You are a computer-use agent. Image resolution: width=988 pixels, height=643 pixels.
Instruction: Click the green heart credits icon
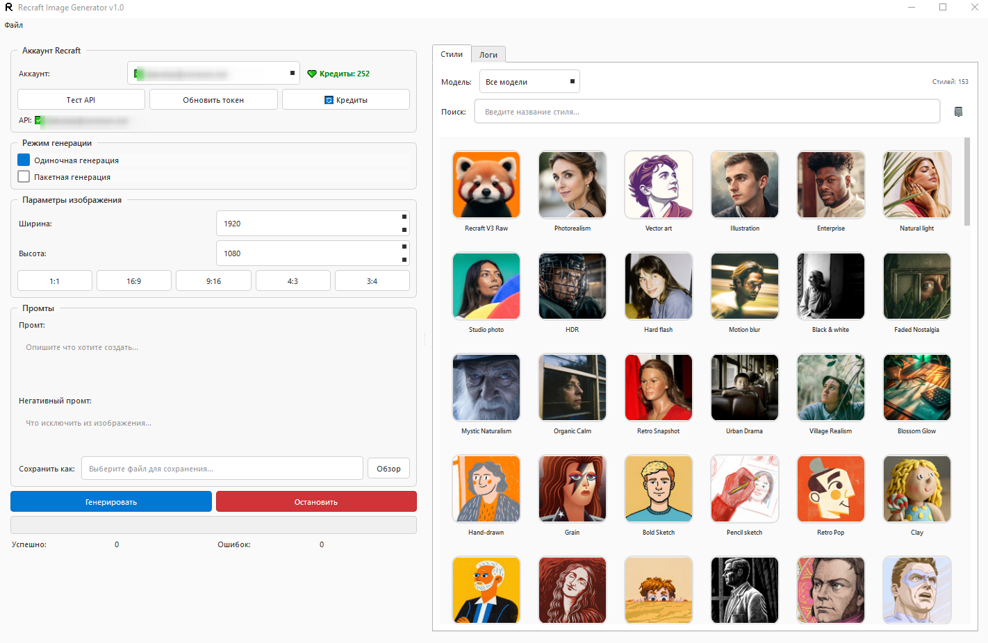(x=311, y=74)
